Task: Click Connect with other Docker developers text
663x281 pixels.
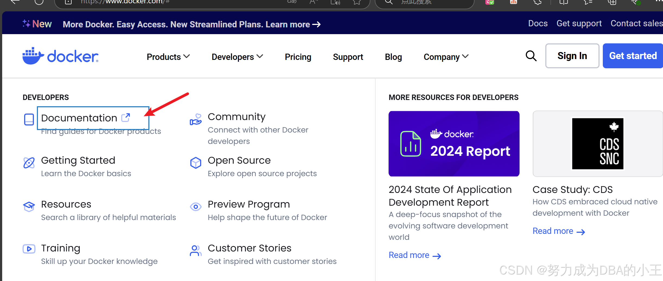Action: click(x=258, y=135)
